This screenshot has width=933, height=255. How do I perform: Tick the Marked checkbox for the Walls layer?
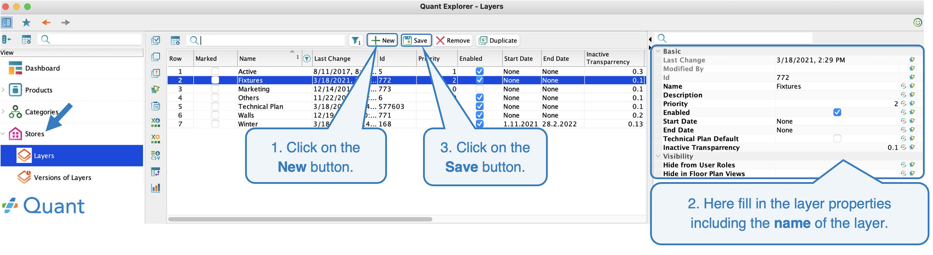(215, 115)
